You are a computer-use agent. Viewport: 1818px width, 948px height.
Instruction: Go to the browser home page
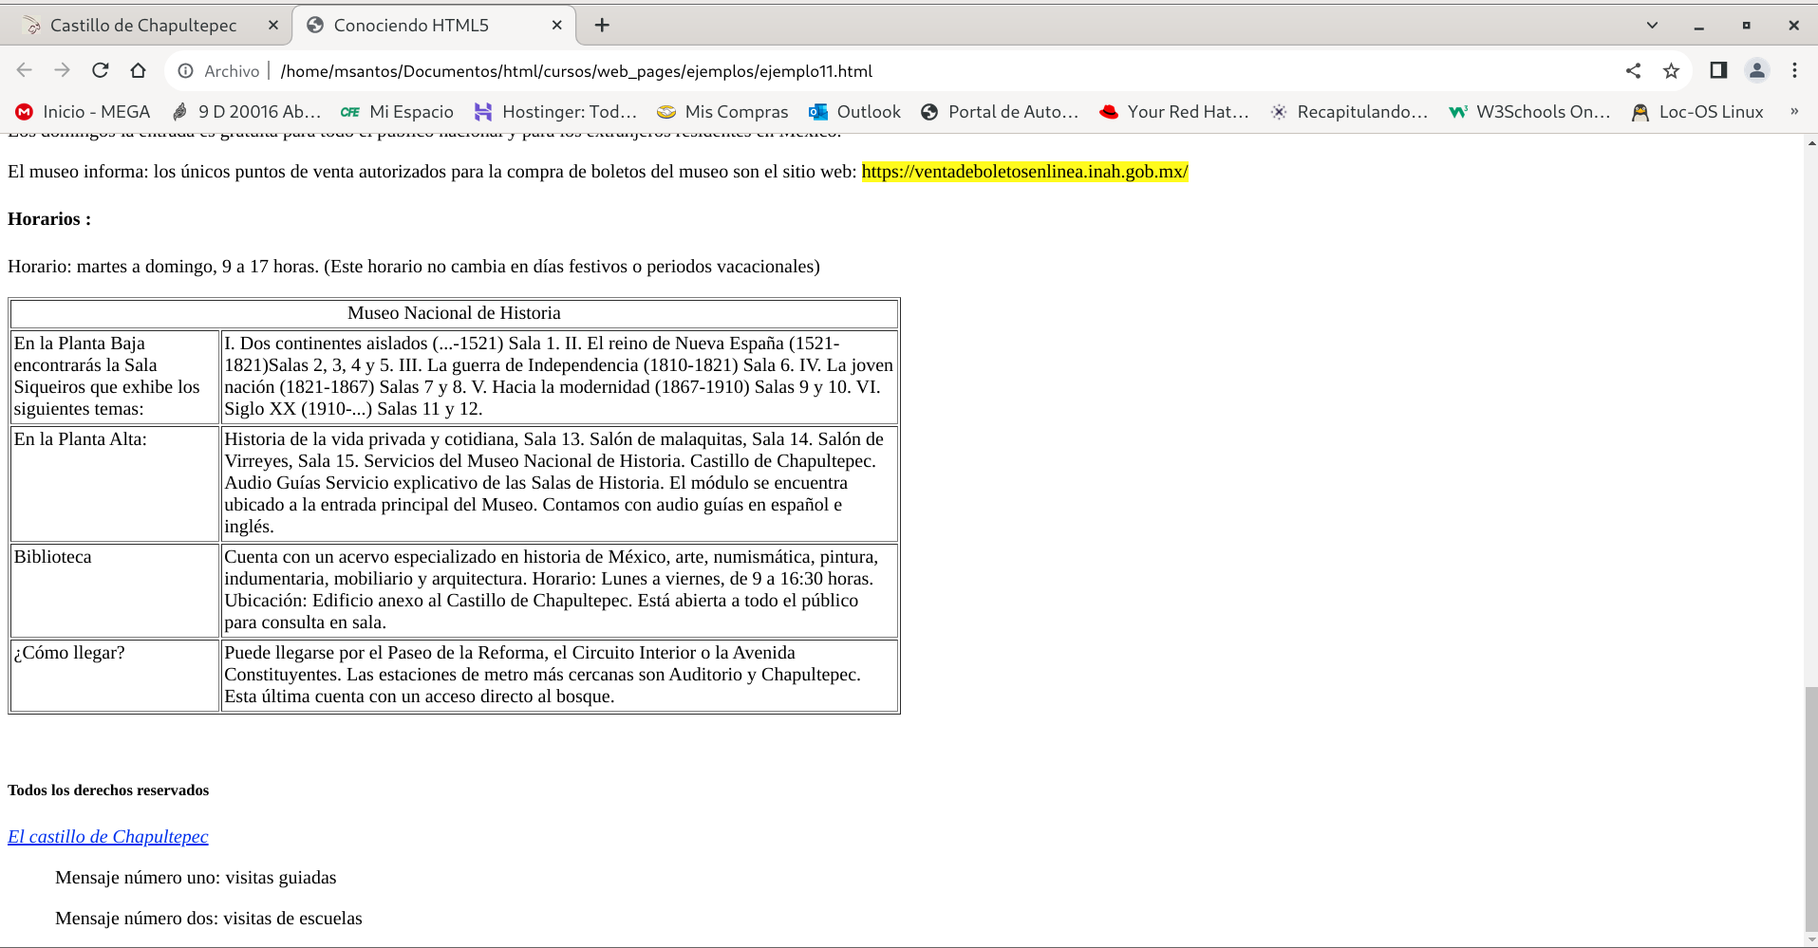pyautogui.click(x=138, y=70)
